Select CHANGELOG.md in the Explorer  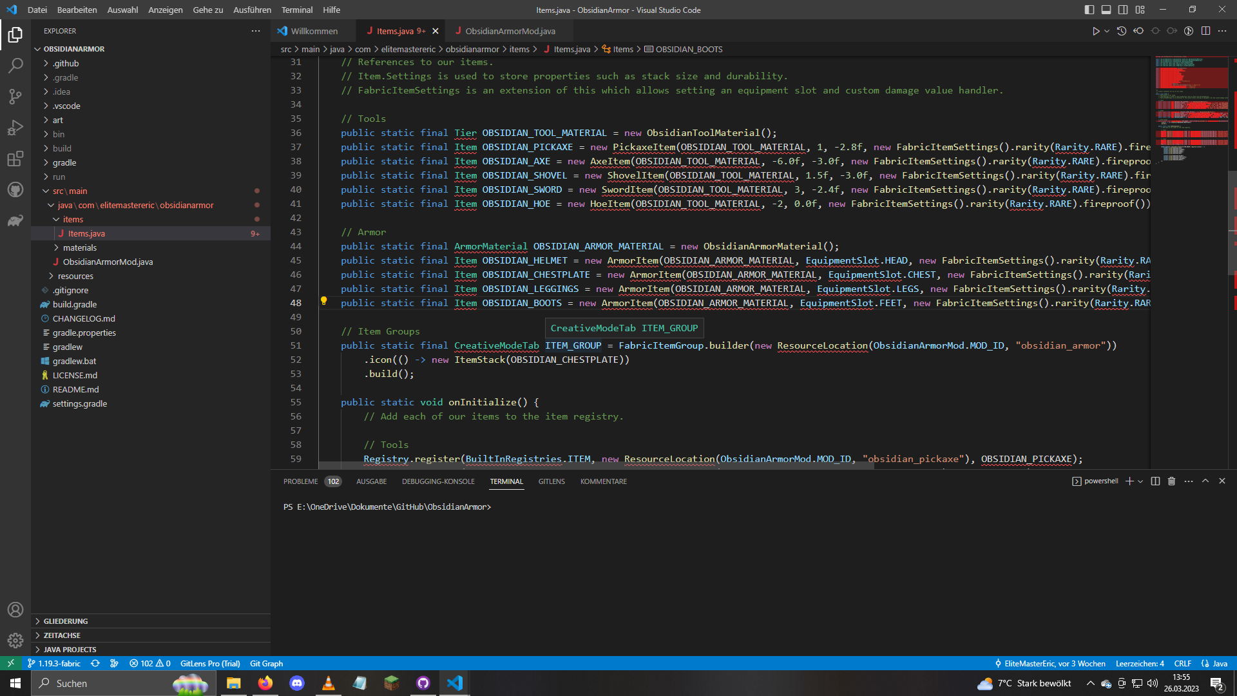pos(84,318)
